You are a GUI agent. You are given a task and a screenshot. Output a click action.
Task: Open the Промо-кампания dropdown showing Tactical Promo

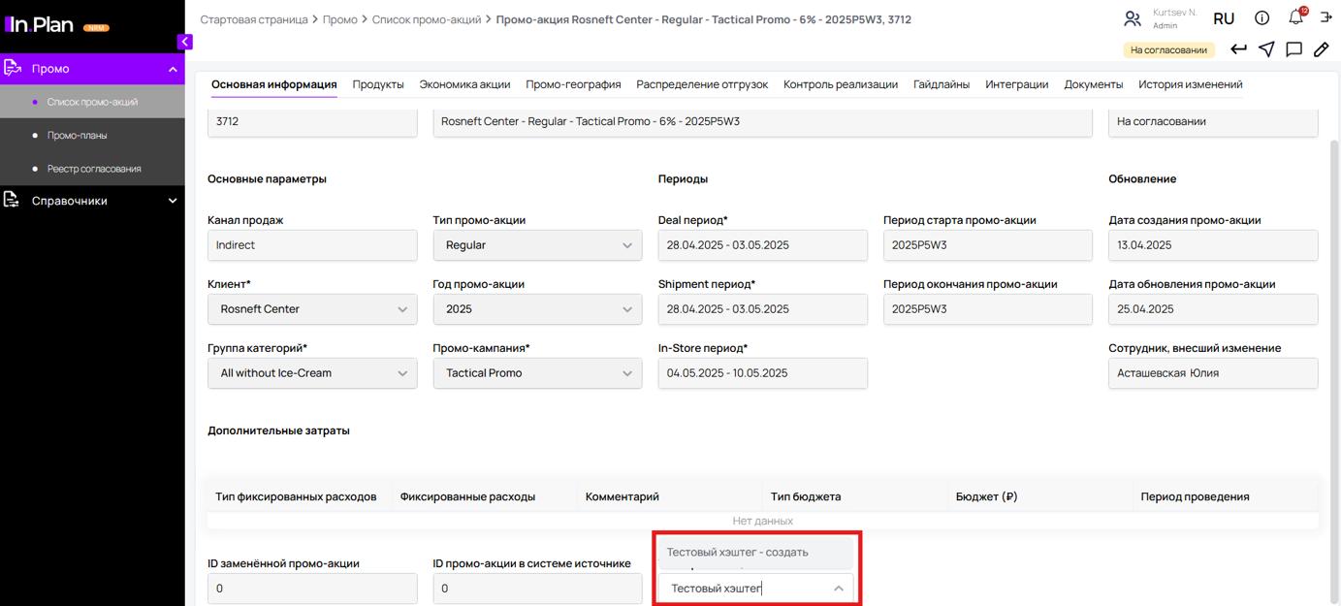pyautogui.click(x=537, y=373)
